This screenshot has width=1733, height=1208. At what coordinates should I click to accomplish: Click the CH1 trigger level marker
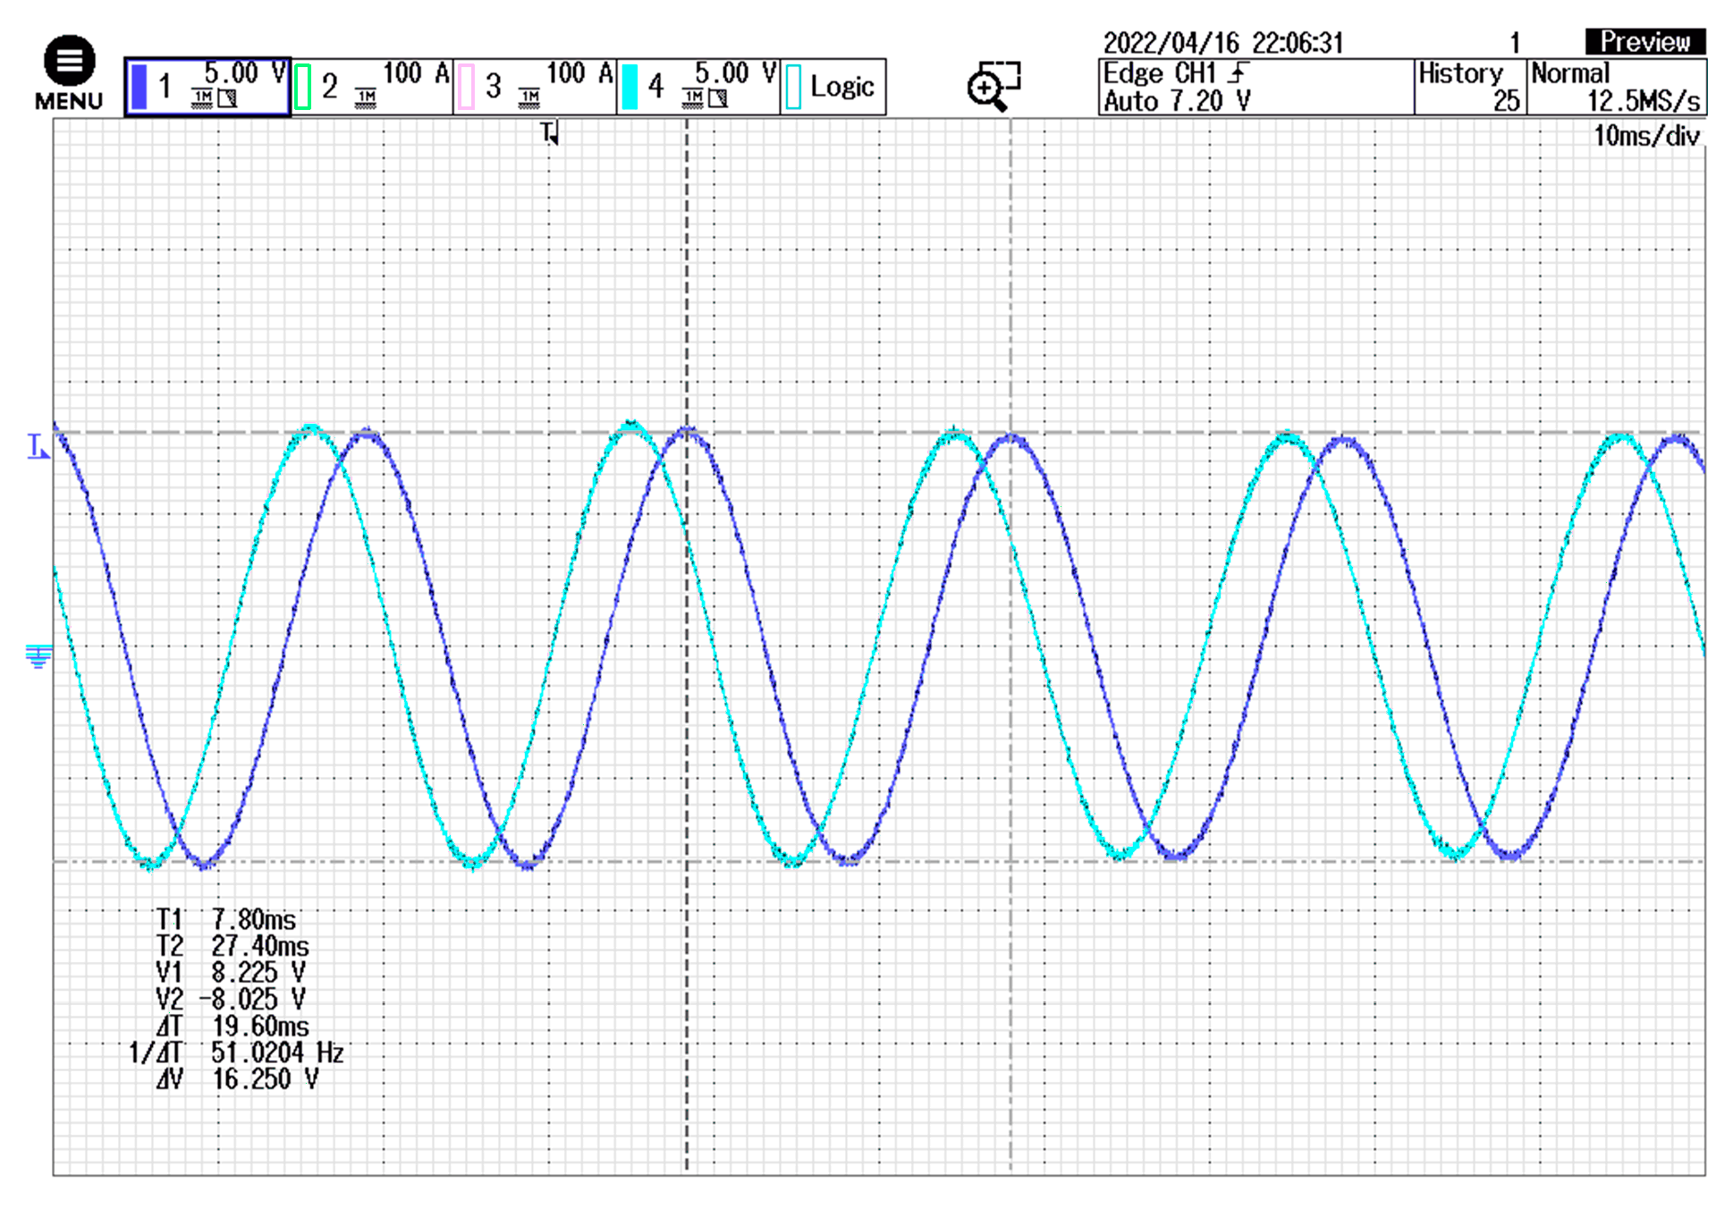(x=38, y=446)
